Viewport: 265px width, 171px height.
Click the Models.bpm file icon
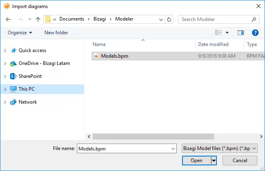pyautogui.click(x=96, y=56)
